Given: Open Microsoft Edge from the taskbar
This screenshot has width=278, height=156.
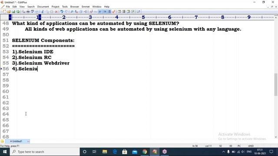Looking at the screenshot, I should tap(115, 152).
